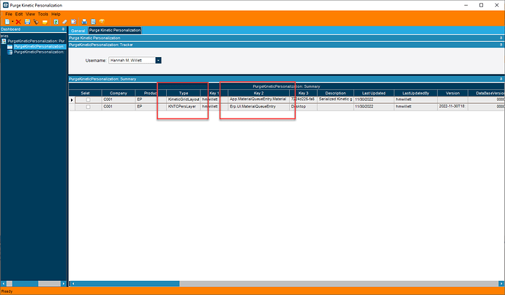Click the Serialized Kinetic g description cell

click(x=335, y=100)
